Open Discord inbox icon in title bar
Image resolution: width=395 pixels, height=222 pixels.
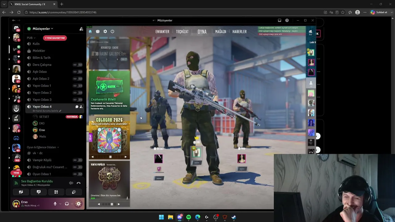pyautogui.click(x=280, y=20)
